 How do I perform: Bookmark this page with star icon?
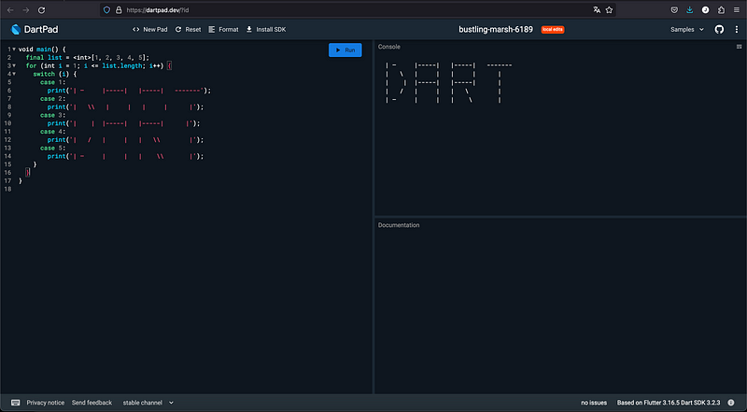pos(609,10)
